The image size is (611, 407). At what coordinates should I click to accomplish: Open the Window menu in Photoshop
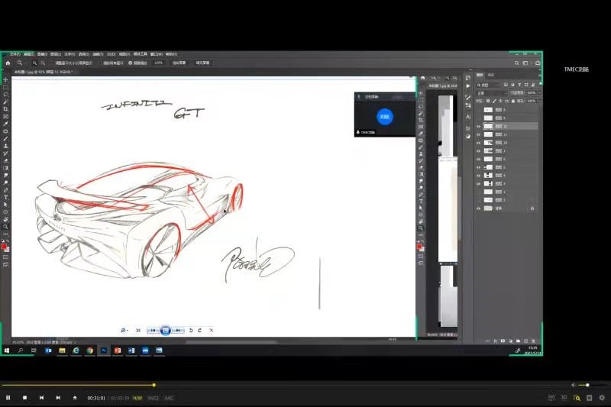[x=157, y=54]
